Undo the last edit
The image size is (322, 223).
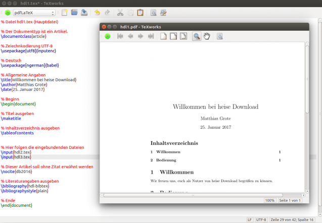98,13
